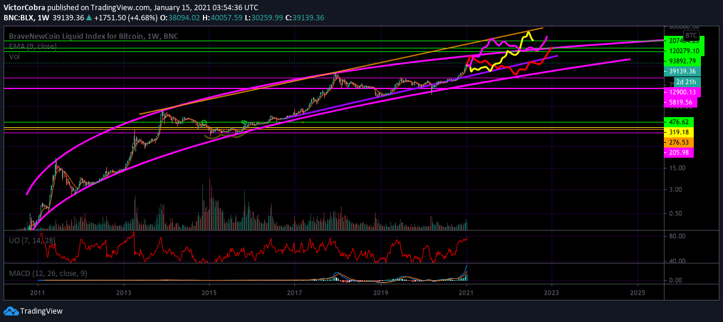This screenshot has height=322, width=723.
Task: Click the VictorCobra author name
Action: click(x=24, y=8)
